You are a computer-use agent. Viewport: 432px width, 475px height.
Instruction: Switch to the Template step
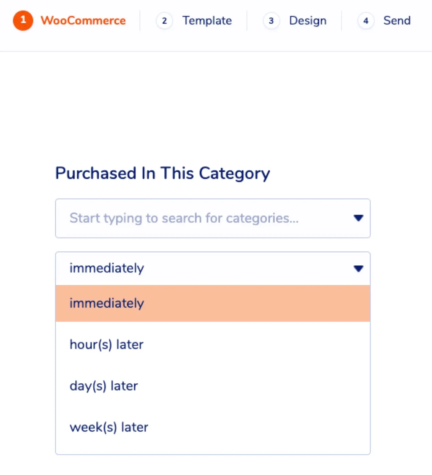[207, 20]
